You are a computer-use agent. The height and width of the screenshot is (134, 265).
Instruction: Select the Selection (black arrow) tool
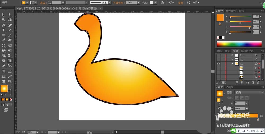point(3,15)
